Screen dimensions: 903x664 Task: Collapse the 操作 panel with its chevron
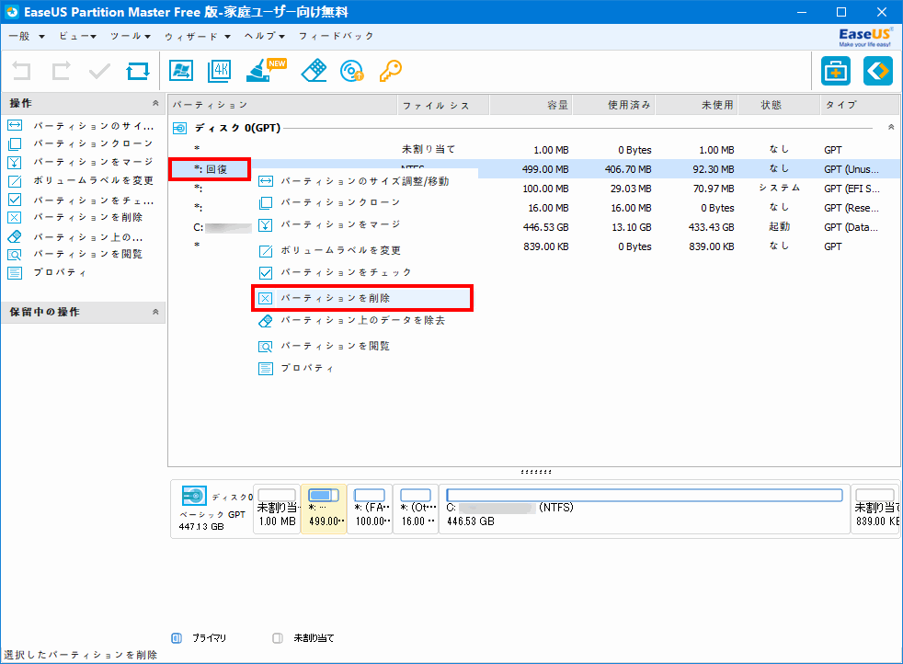pyautogui.click(x=156, y=104)
